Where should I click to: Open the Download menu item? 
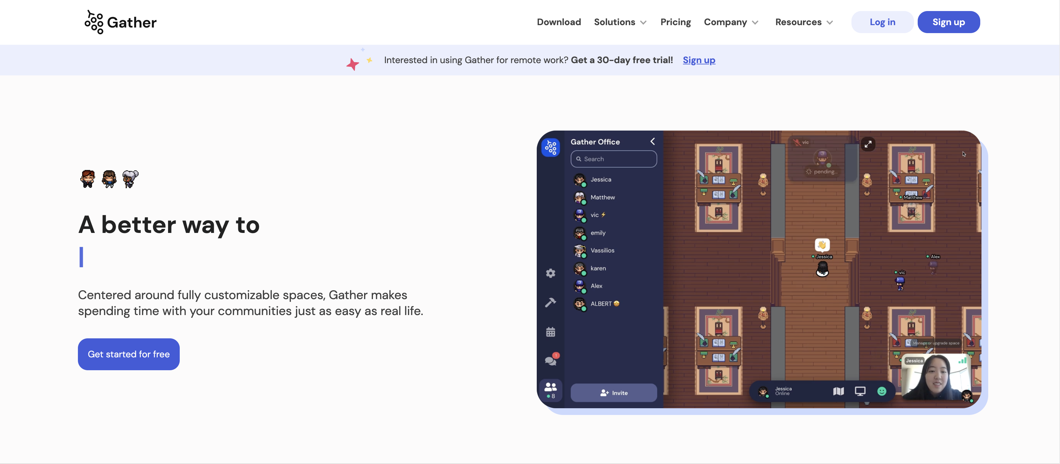(559, 22)
